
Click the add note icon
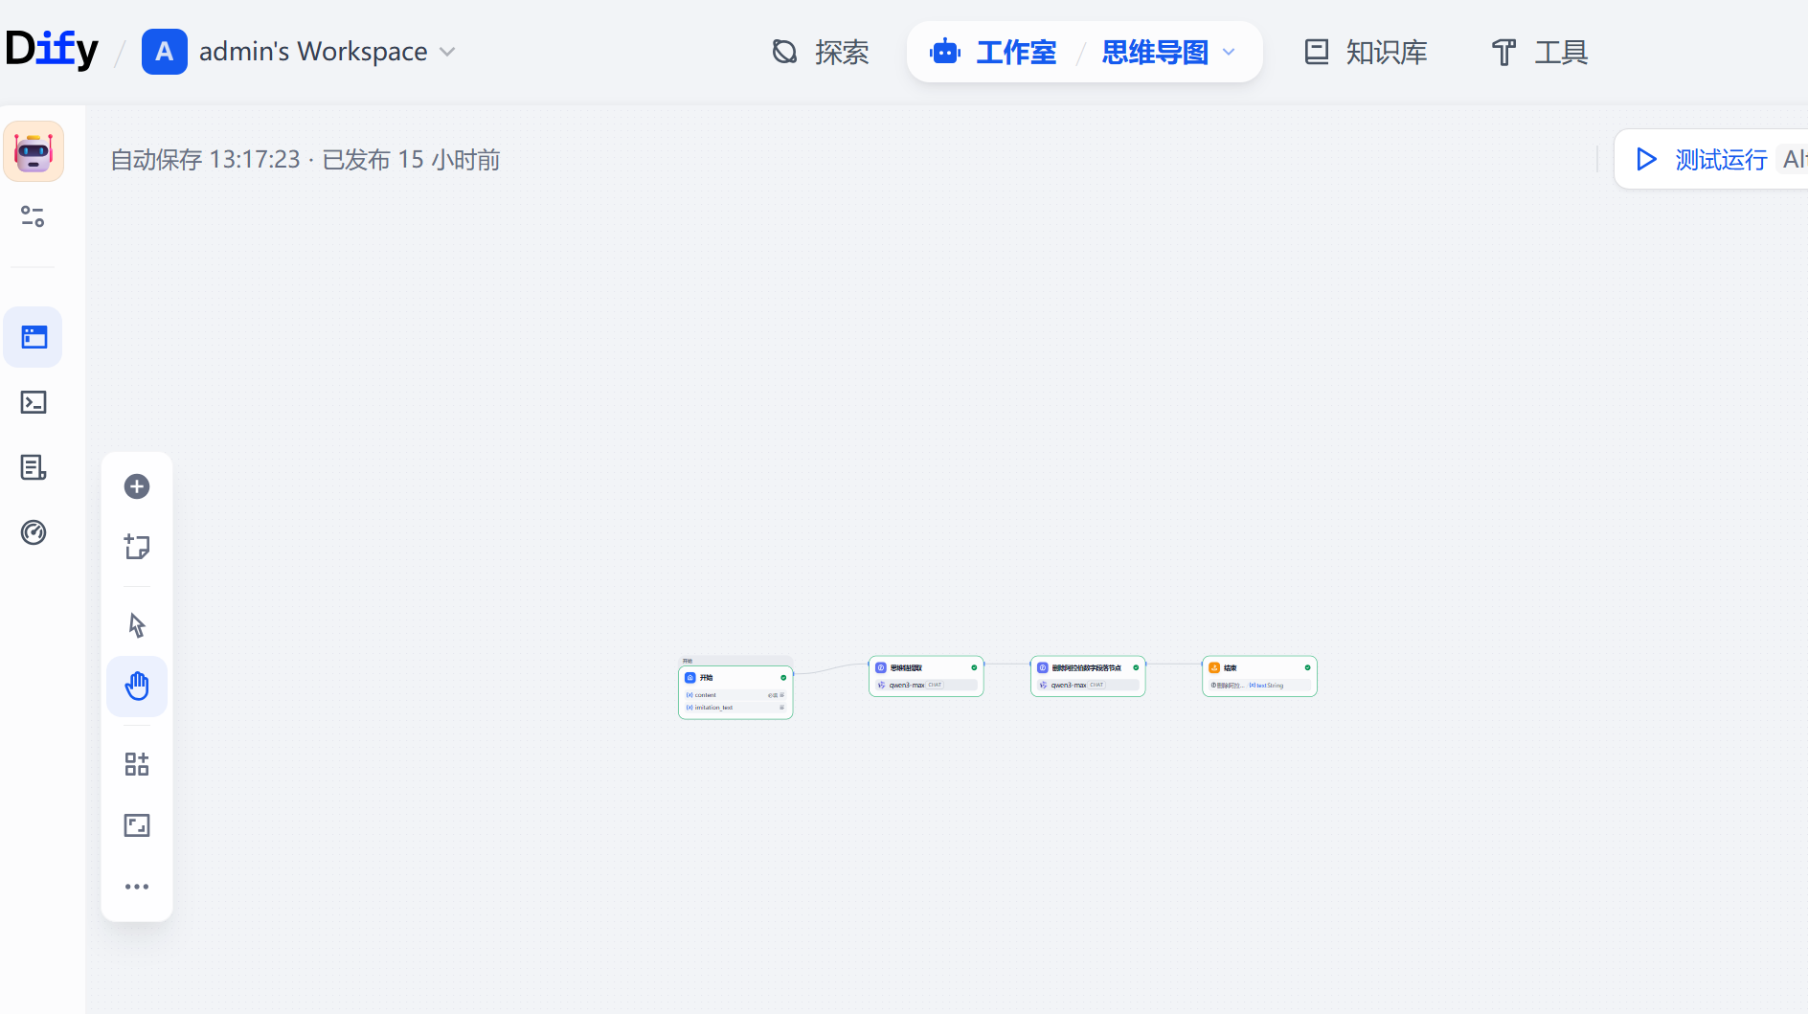(x=137, y=547)
